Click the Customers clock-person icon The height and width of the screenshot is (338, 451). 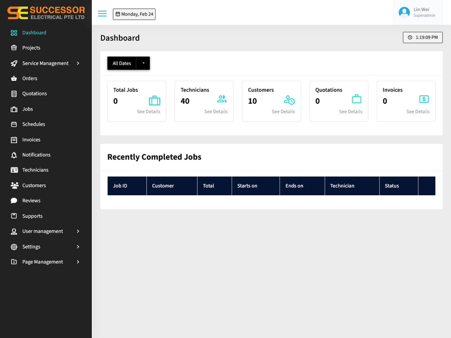[x=289, y=100]
